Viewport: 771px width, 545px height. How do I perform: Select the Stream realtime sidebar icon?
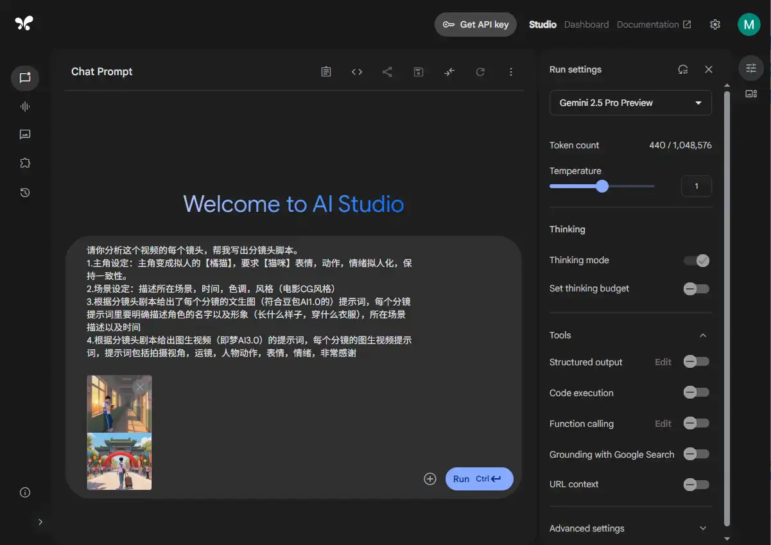tap(24, 106)
